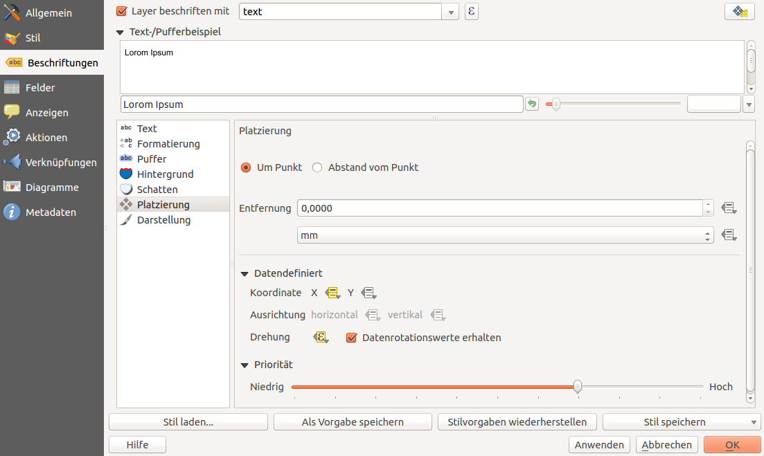Select the 'Abstand vom Punkt' radio button
The height and width of the screenshot is (456, 764).
[317, 167]
